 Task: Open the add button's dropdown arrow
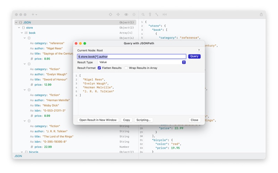click(x=36, y=15)
